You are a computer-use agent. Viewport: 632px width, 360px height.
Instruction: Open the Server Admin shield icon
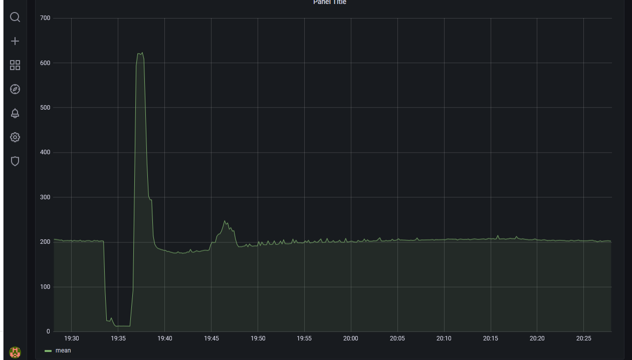(15, 161)
